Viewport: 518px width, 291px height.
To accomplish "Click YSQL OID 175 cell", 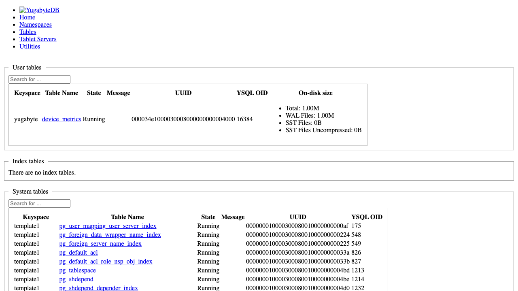I will point(356,226).
